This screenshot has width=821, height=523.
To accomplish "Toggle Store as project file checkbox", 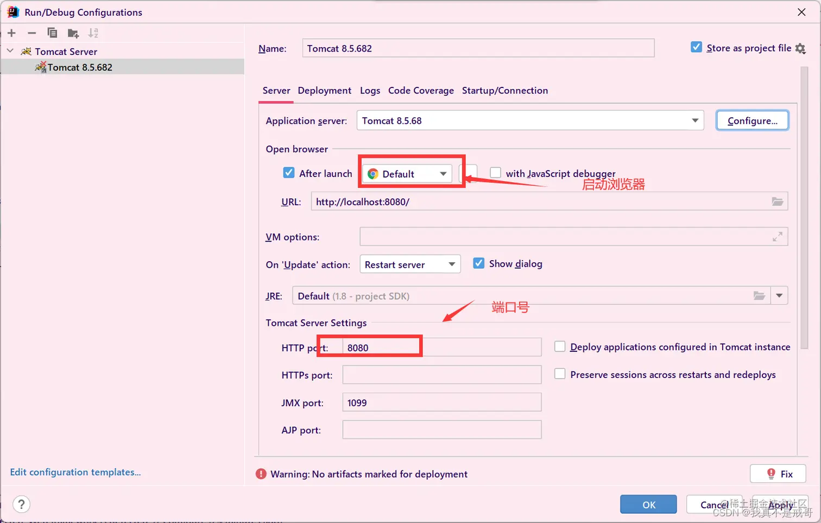I will (x=696, y=47).
